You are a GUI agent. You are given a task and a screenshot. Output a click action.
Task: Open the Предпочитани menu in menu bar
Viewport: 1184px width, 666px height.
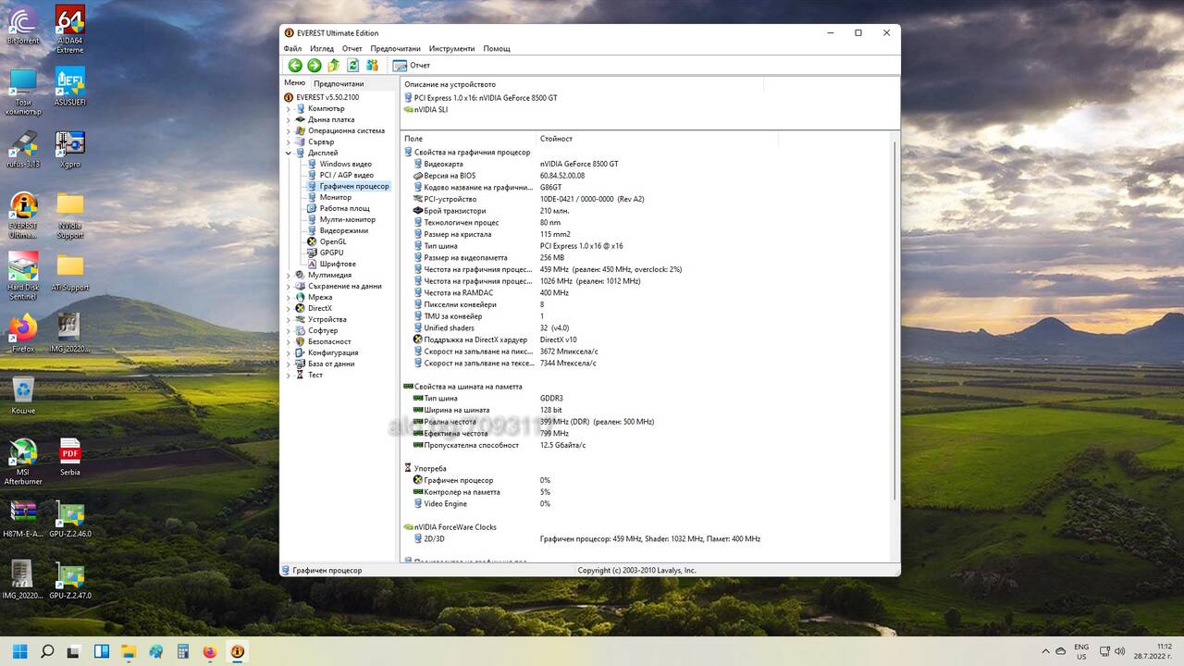[x=396, y=48]
